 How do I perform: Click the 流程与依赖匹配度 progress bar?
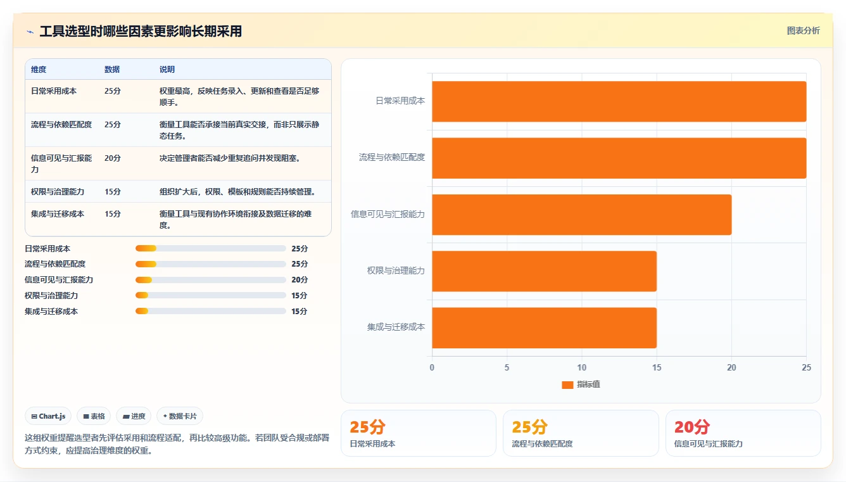(210, 264)
